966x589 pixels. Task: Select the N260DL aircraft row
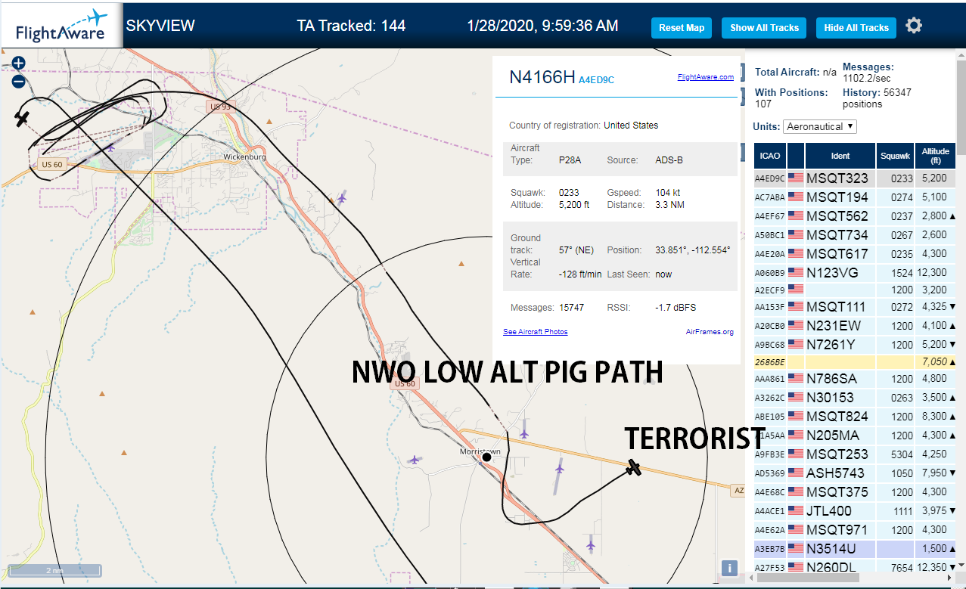855,566
